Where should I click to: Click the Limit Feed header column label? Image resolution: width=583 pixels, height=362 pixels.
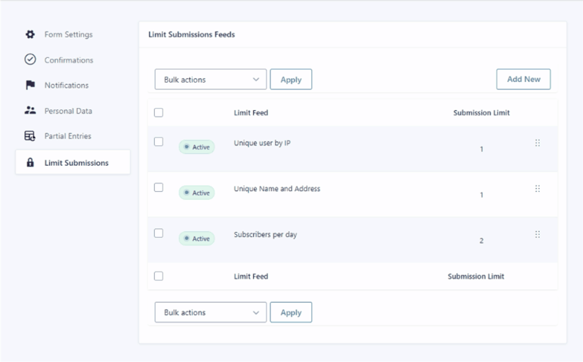coord(251,113)
